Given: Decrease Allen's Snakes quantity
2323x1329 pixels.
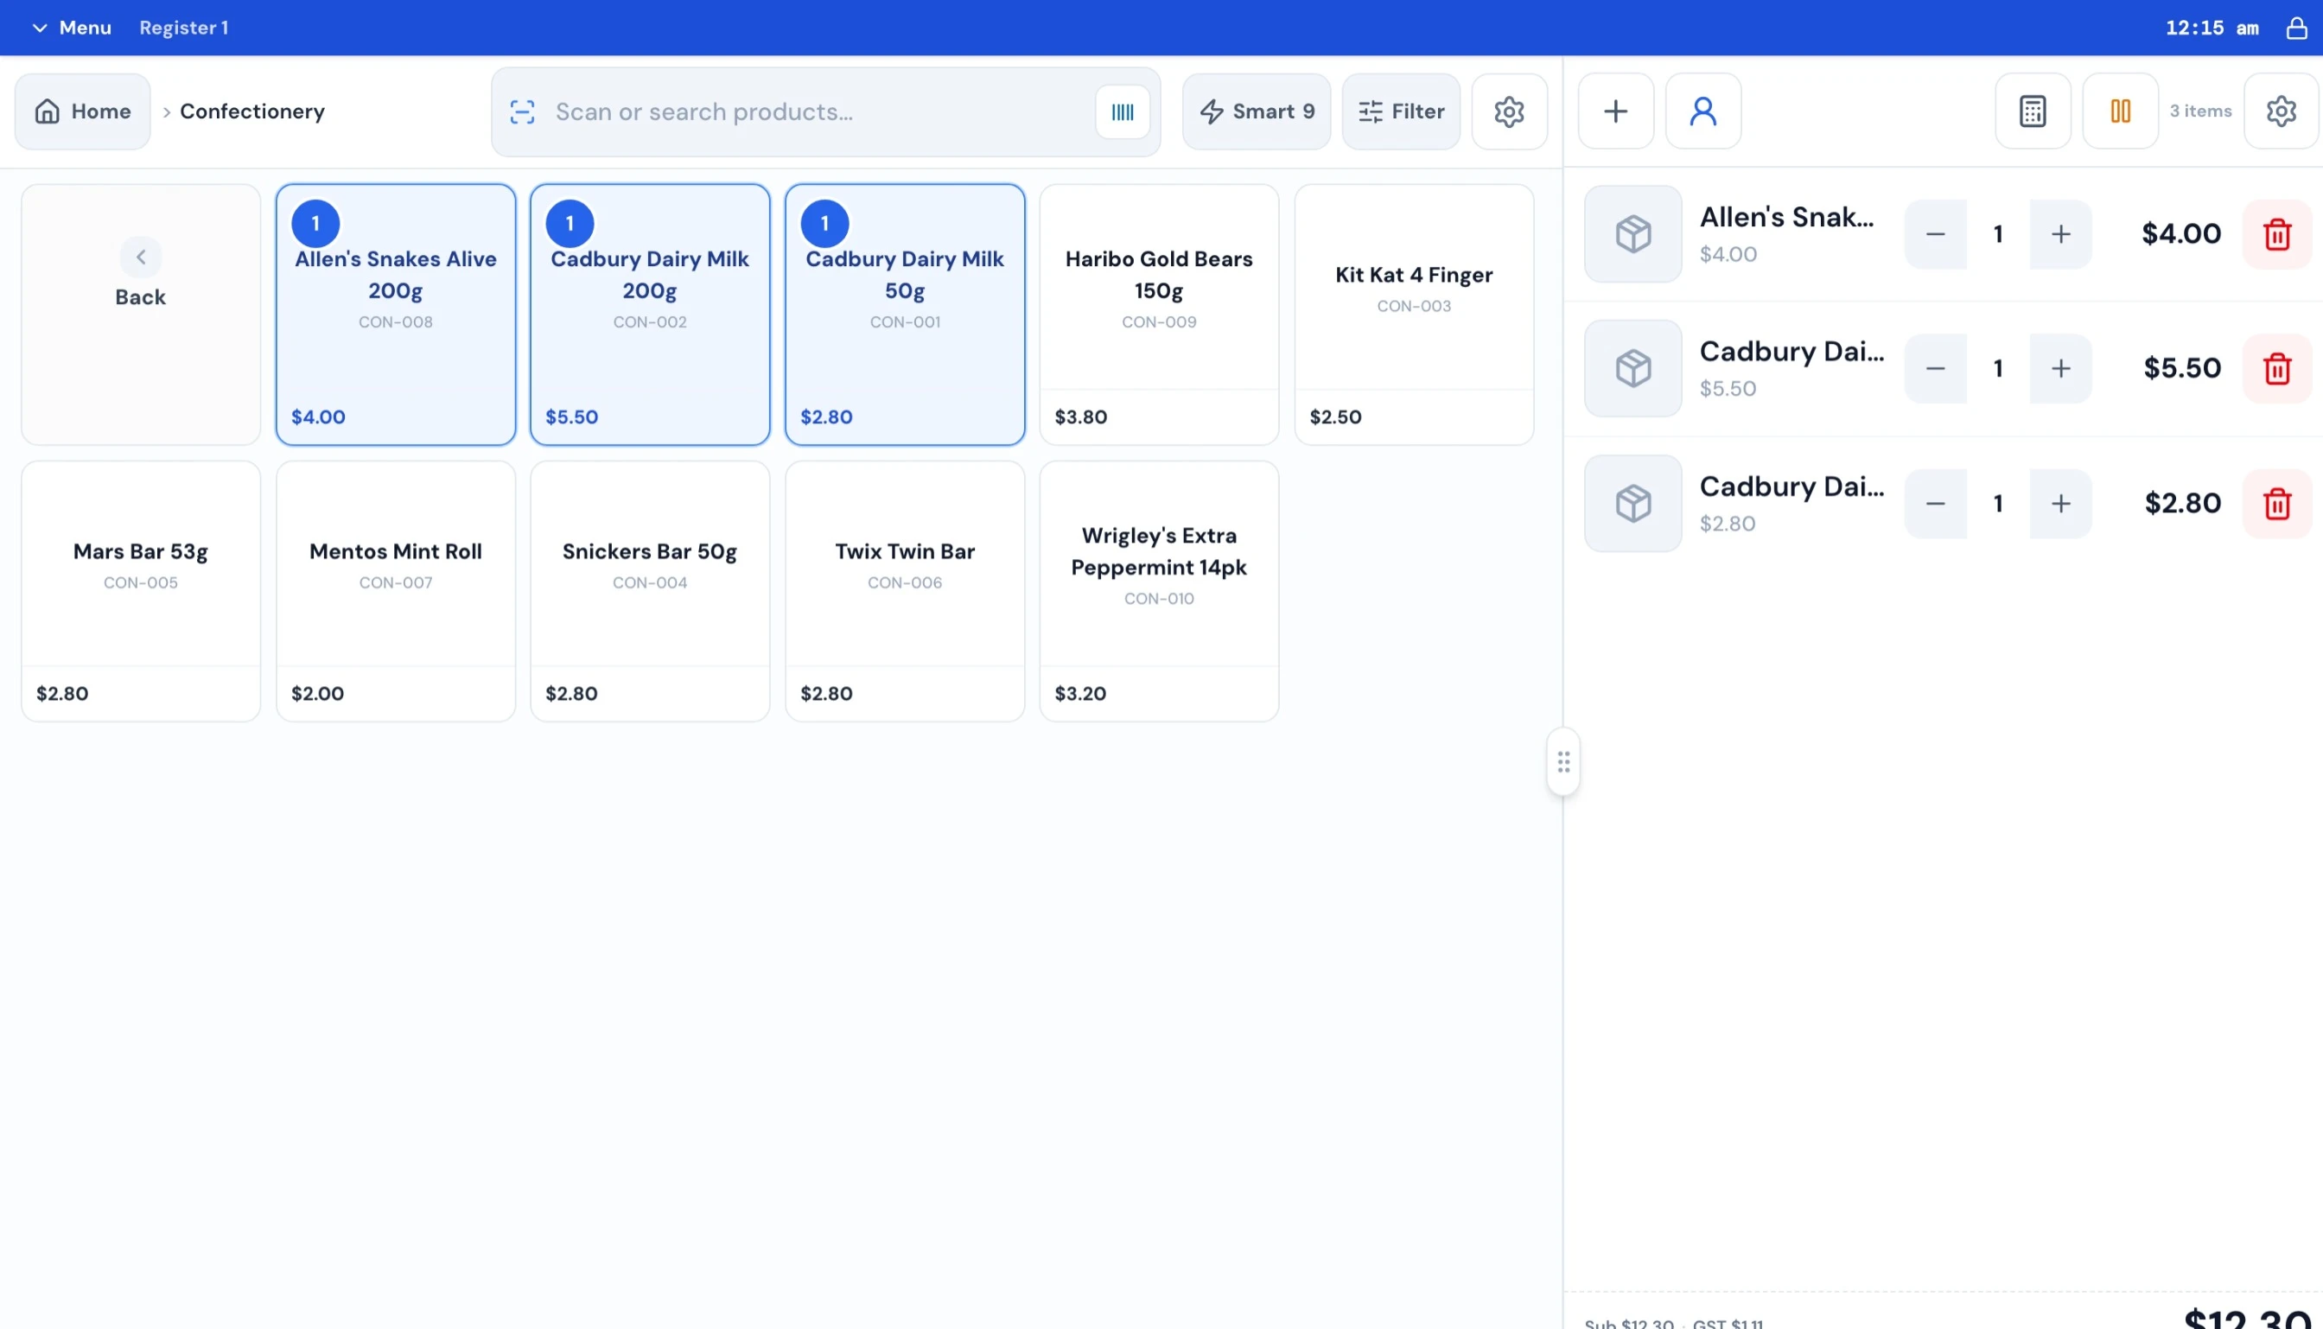Looking at the screenshot, I should click(x=1935, y=234).
